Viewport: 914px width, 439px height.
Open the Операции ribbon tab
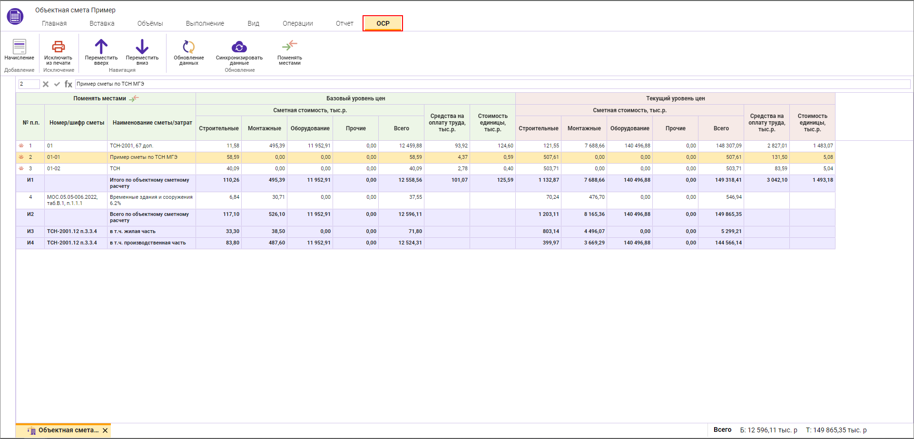[x=298, y=23]
